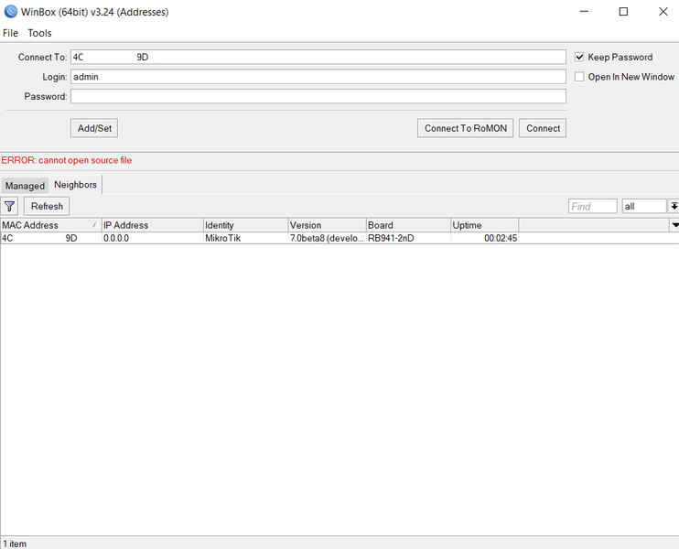Select the MikroTik RB941-2nD neighbor row
This screenshot has width=679, height=549.
(x=339, y=238)
